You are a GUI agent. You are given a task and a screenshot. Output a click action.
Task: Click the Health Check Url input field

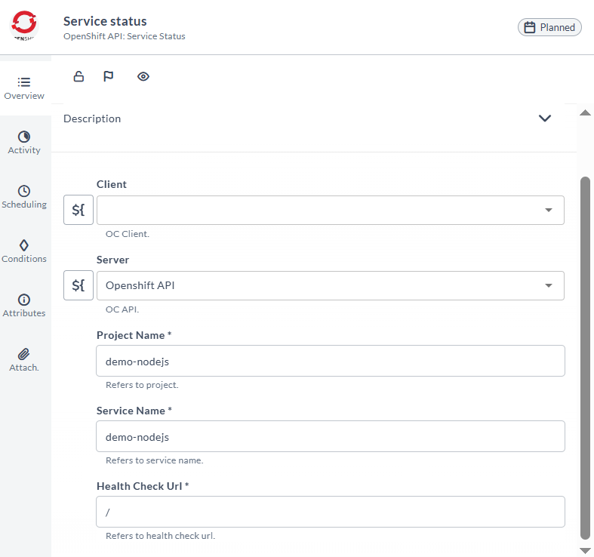[x=331, y=512]
